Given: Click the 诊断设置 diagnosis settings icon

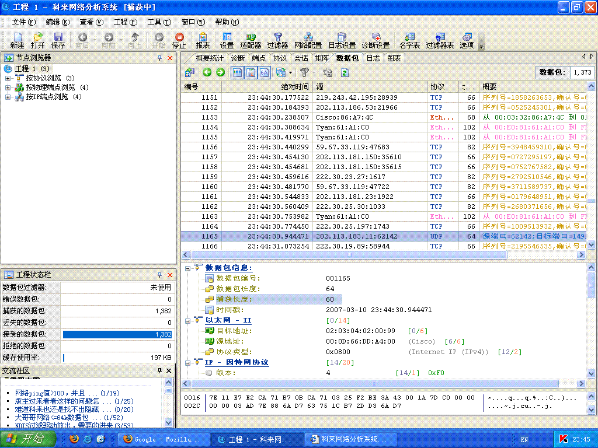Looking at the screenshot, I should (376, 40).
